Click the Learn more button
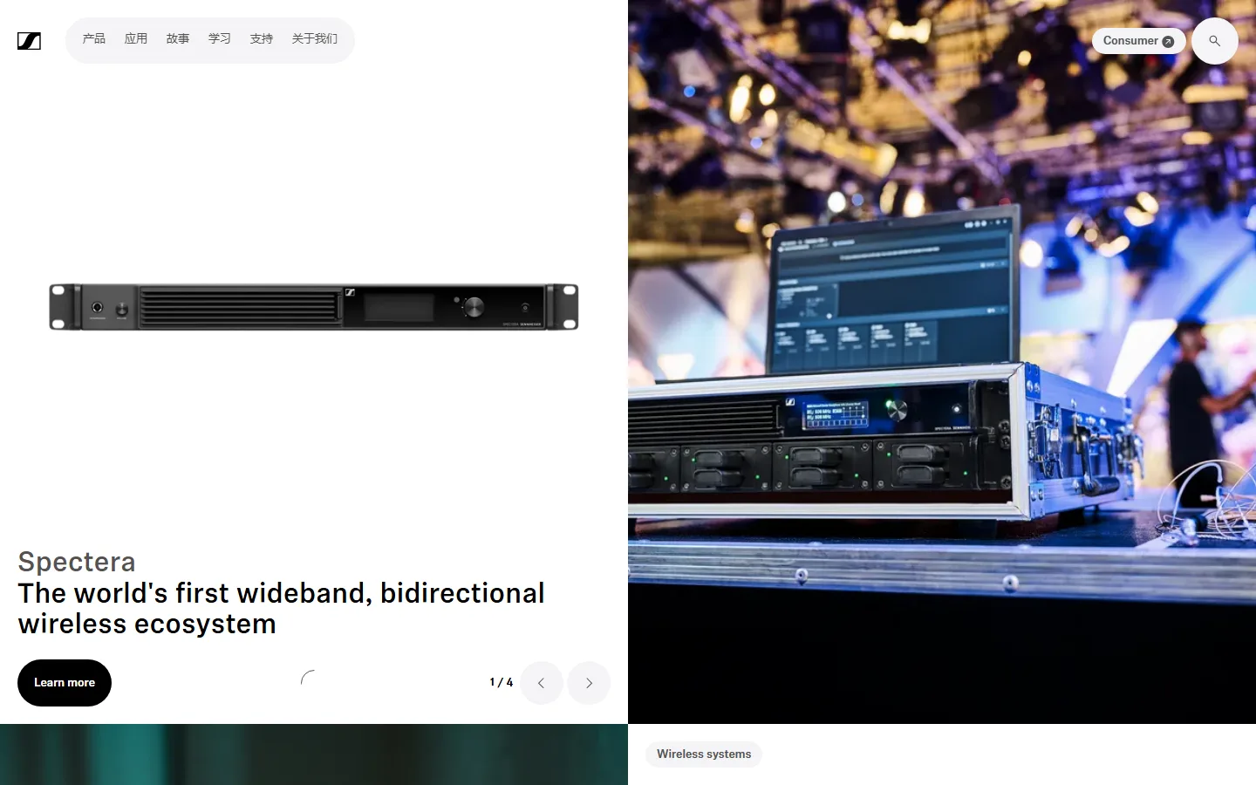 pyautogui.click(x=65, y=683)
